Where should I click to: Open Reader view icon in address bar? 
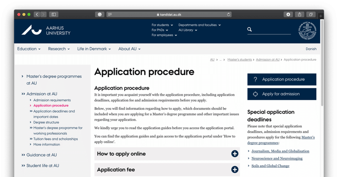110,14
